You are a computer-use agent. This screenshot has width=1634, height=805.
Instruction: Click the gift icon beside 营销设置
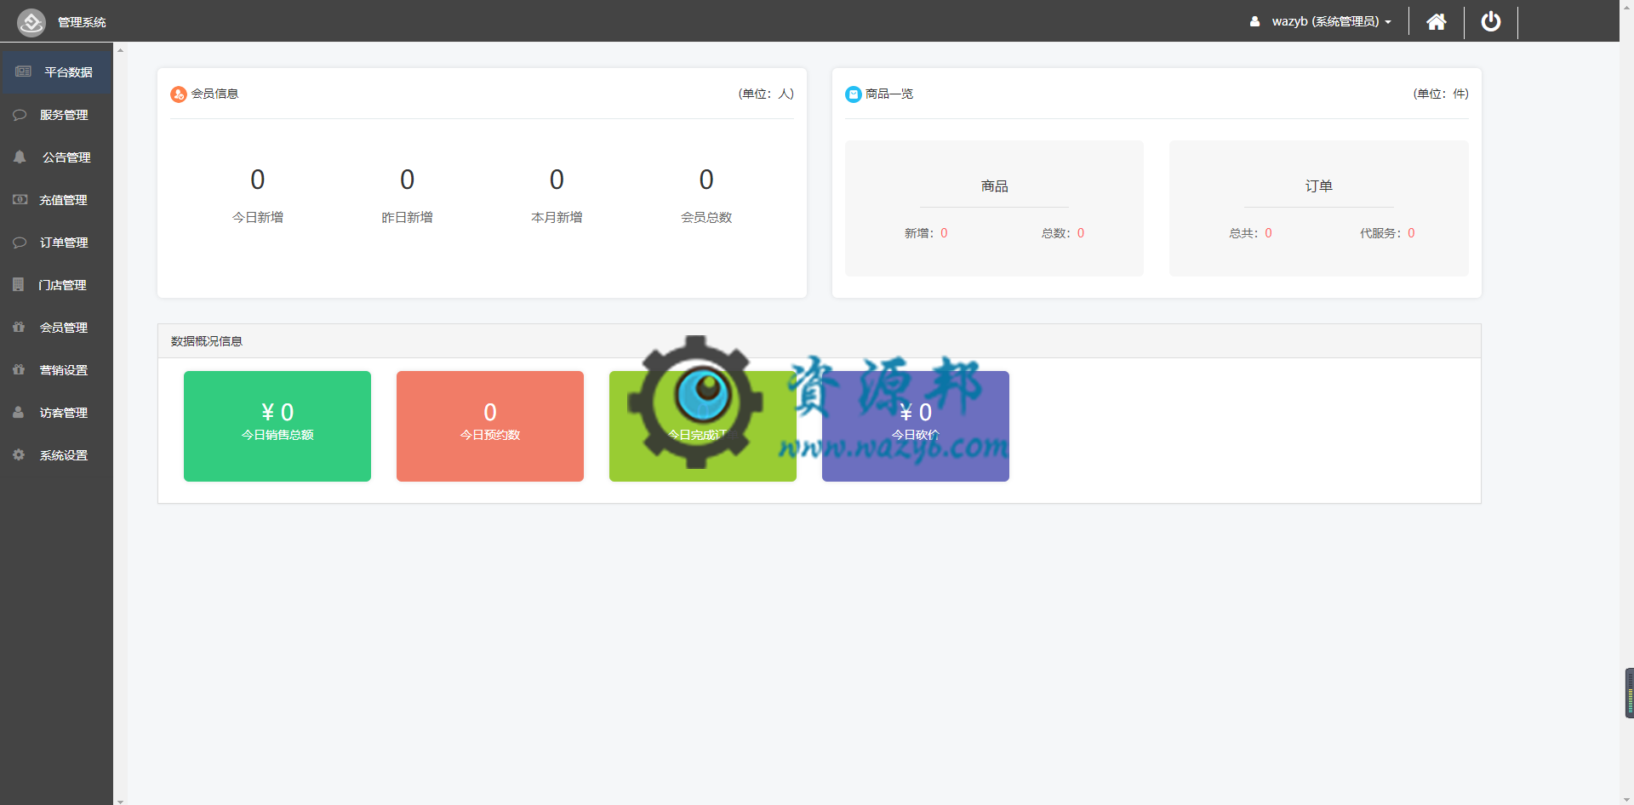[18, 369]
